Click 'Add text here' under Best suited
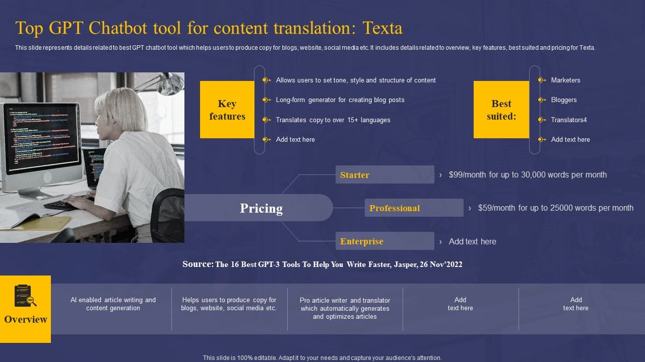645x362 pixels. point(570,139)
